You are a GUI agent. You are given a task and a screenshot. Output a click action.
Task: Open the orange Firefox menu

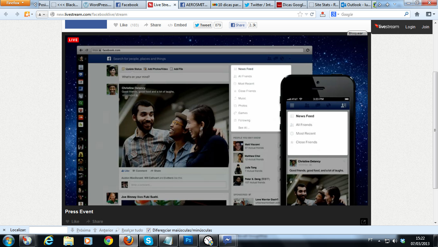pyautogui.click(x=15, y=3)
